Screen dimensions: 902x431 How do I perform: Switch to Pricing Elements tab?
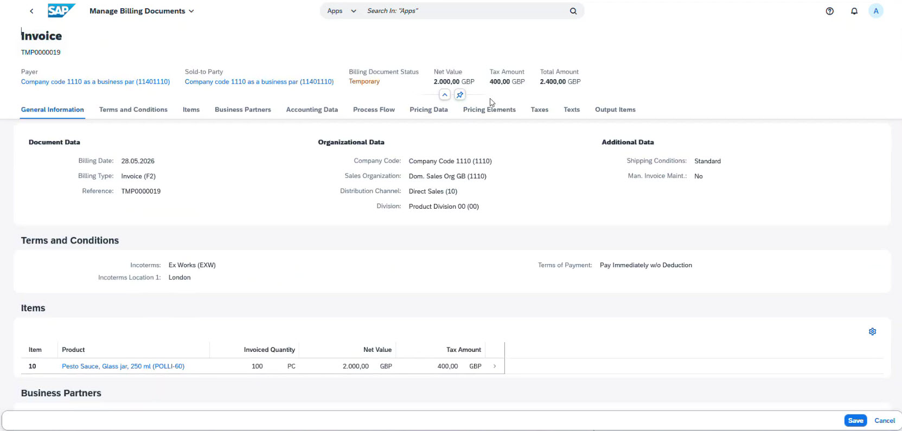pyautogui.click(x=489, y=110)
